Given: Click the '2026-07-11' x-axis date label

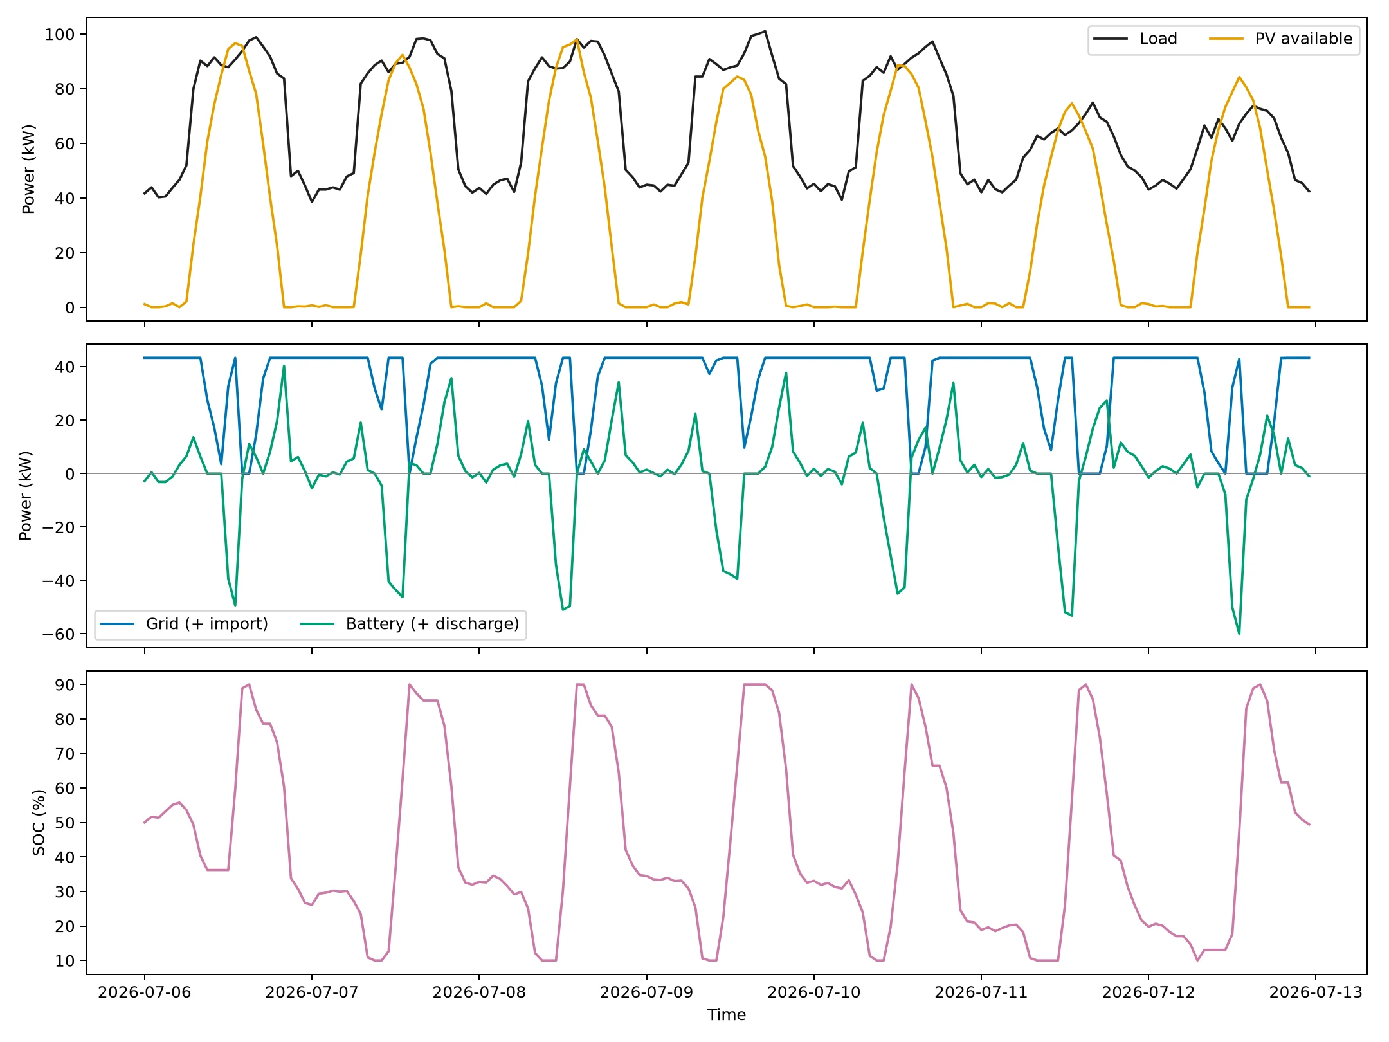Looking at the screenshot, I should click(981, 992).
